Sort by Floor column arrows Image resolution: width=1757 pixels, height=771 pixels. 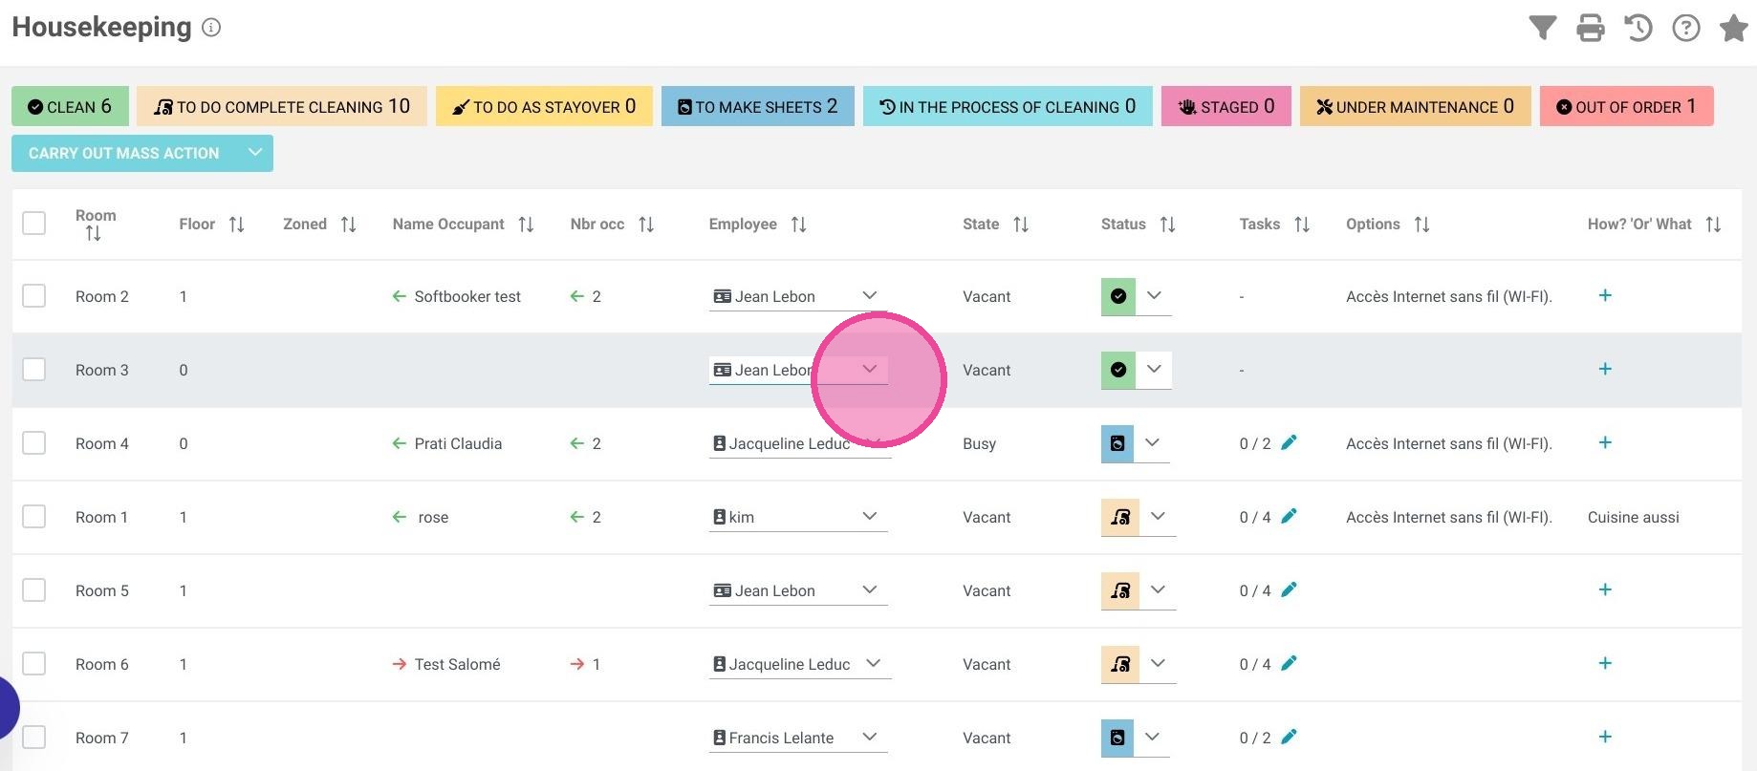pos(237,225)
